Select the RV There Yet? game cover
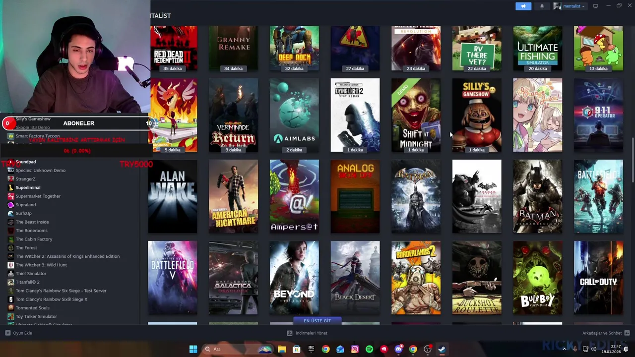Viewport: 635px width, 357px height. coord(477,49)
